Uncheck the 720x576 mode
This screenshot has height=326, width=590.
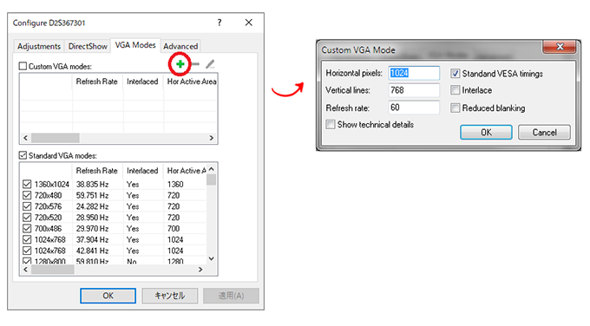[x=27, y=206]
